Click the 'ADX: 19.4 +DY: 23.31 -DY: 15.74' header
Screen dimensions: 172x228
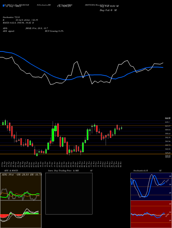21,175
